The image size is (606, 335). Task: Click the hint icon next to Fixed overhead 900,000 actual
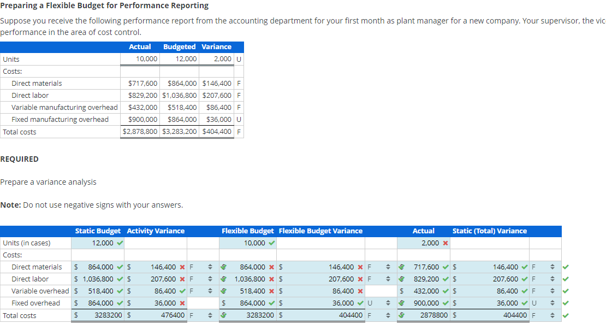[402, 303]
